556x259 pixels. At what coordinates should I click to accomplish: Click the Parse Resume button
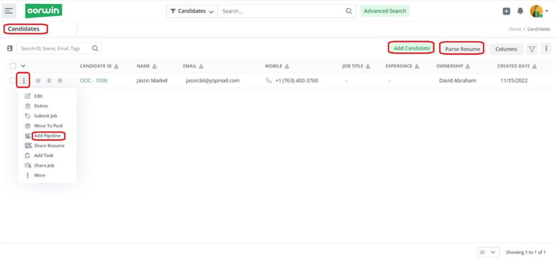[x=463, y=49]
